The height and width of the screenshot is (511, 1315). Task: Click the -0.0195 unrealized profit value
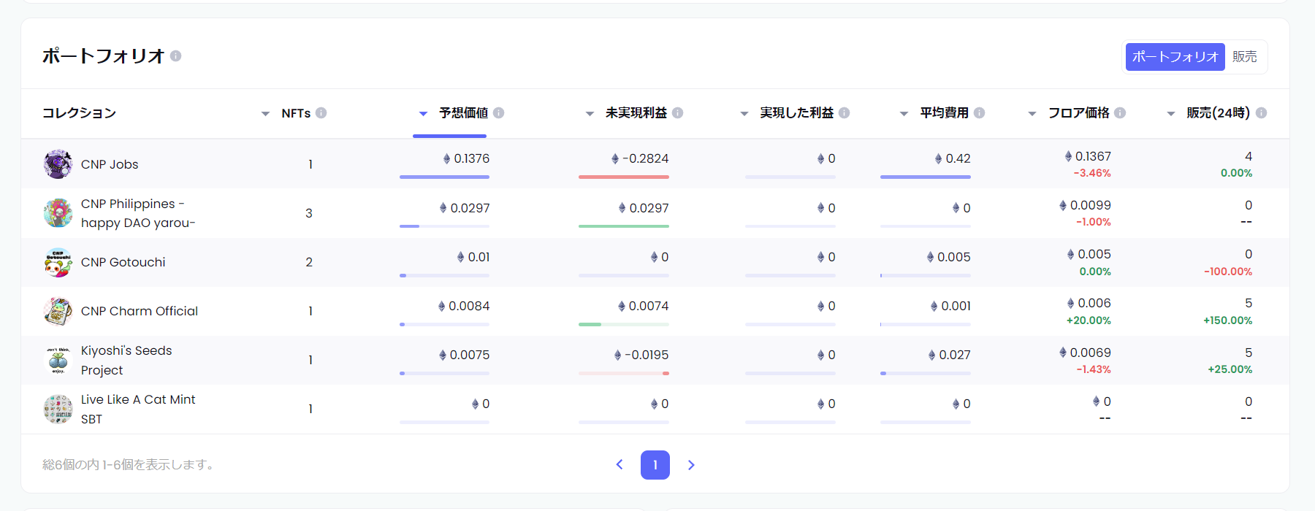647,355
